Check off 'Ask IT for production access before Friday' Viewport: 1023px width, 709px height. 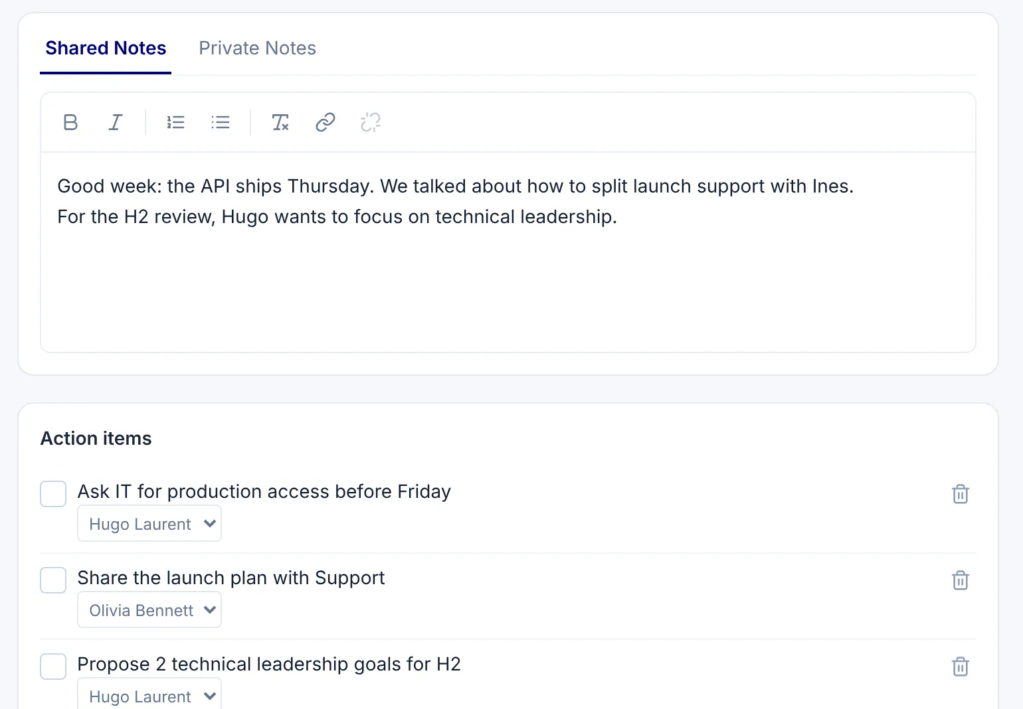click(x=53, y=494)
